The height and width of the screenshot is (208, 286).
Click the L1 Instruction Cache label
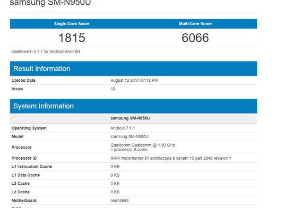[32, 166]
